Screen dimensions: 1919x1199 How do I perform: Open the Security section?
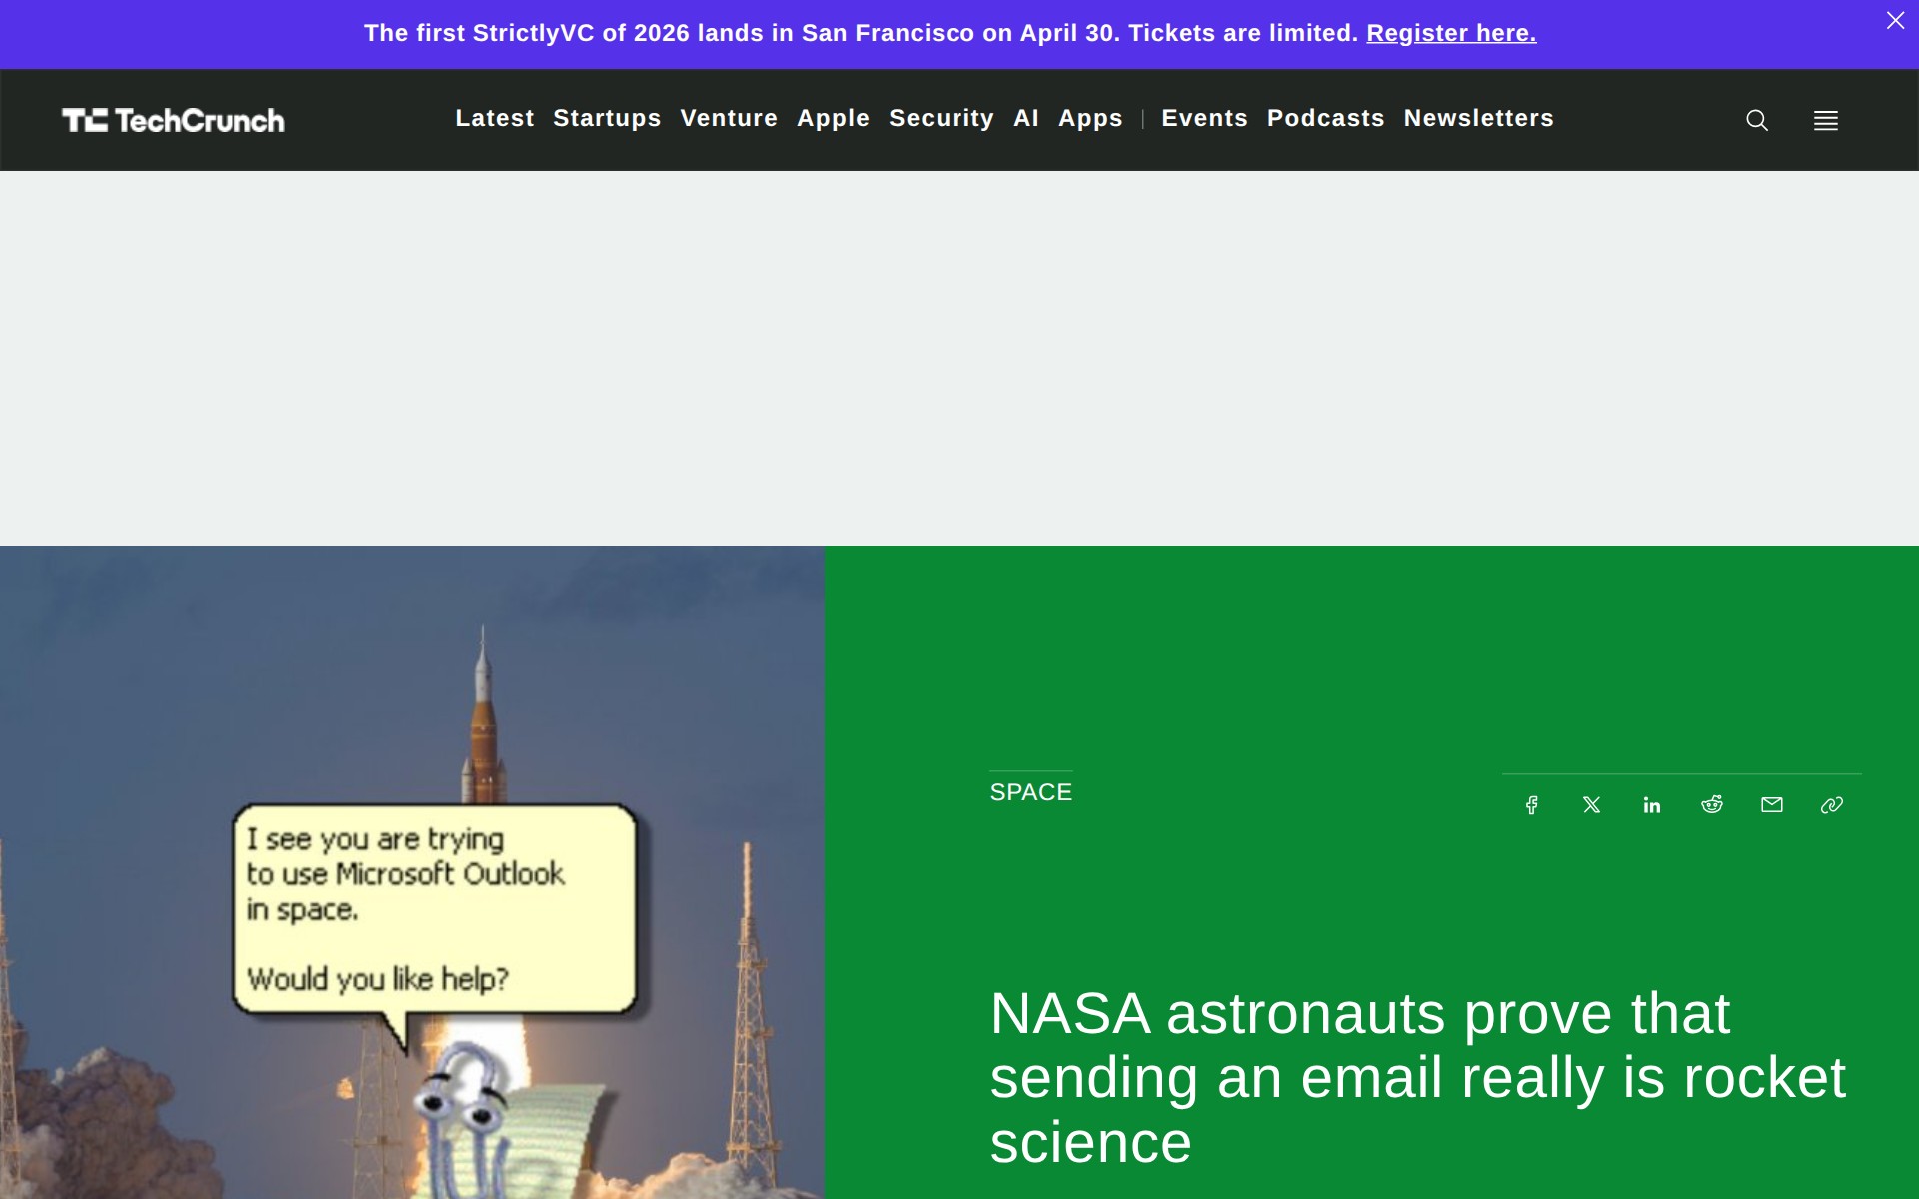(942, 118)
